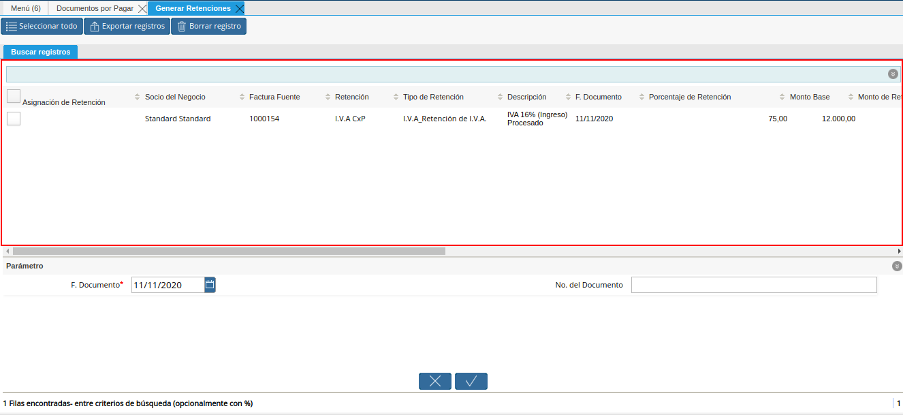Sort by F. Documento column

pos(599,97)
